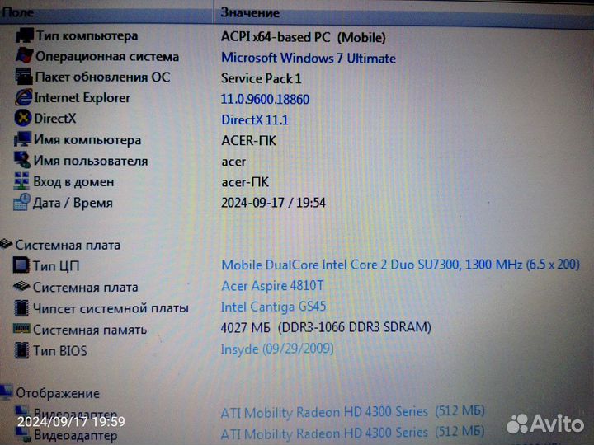594x445 pixels.
Task: Select the Системная память row label
Action: click(90, 330)
